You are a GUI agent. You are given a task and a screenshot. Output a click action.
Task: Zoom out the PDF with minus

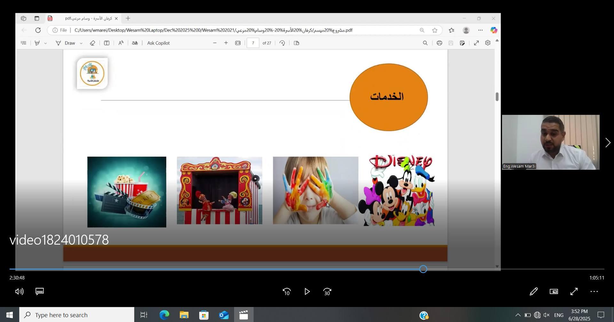[215, 43]
